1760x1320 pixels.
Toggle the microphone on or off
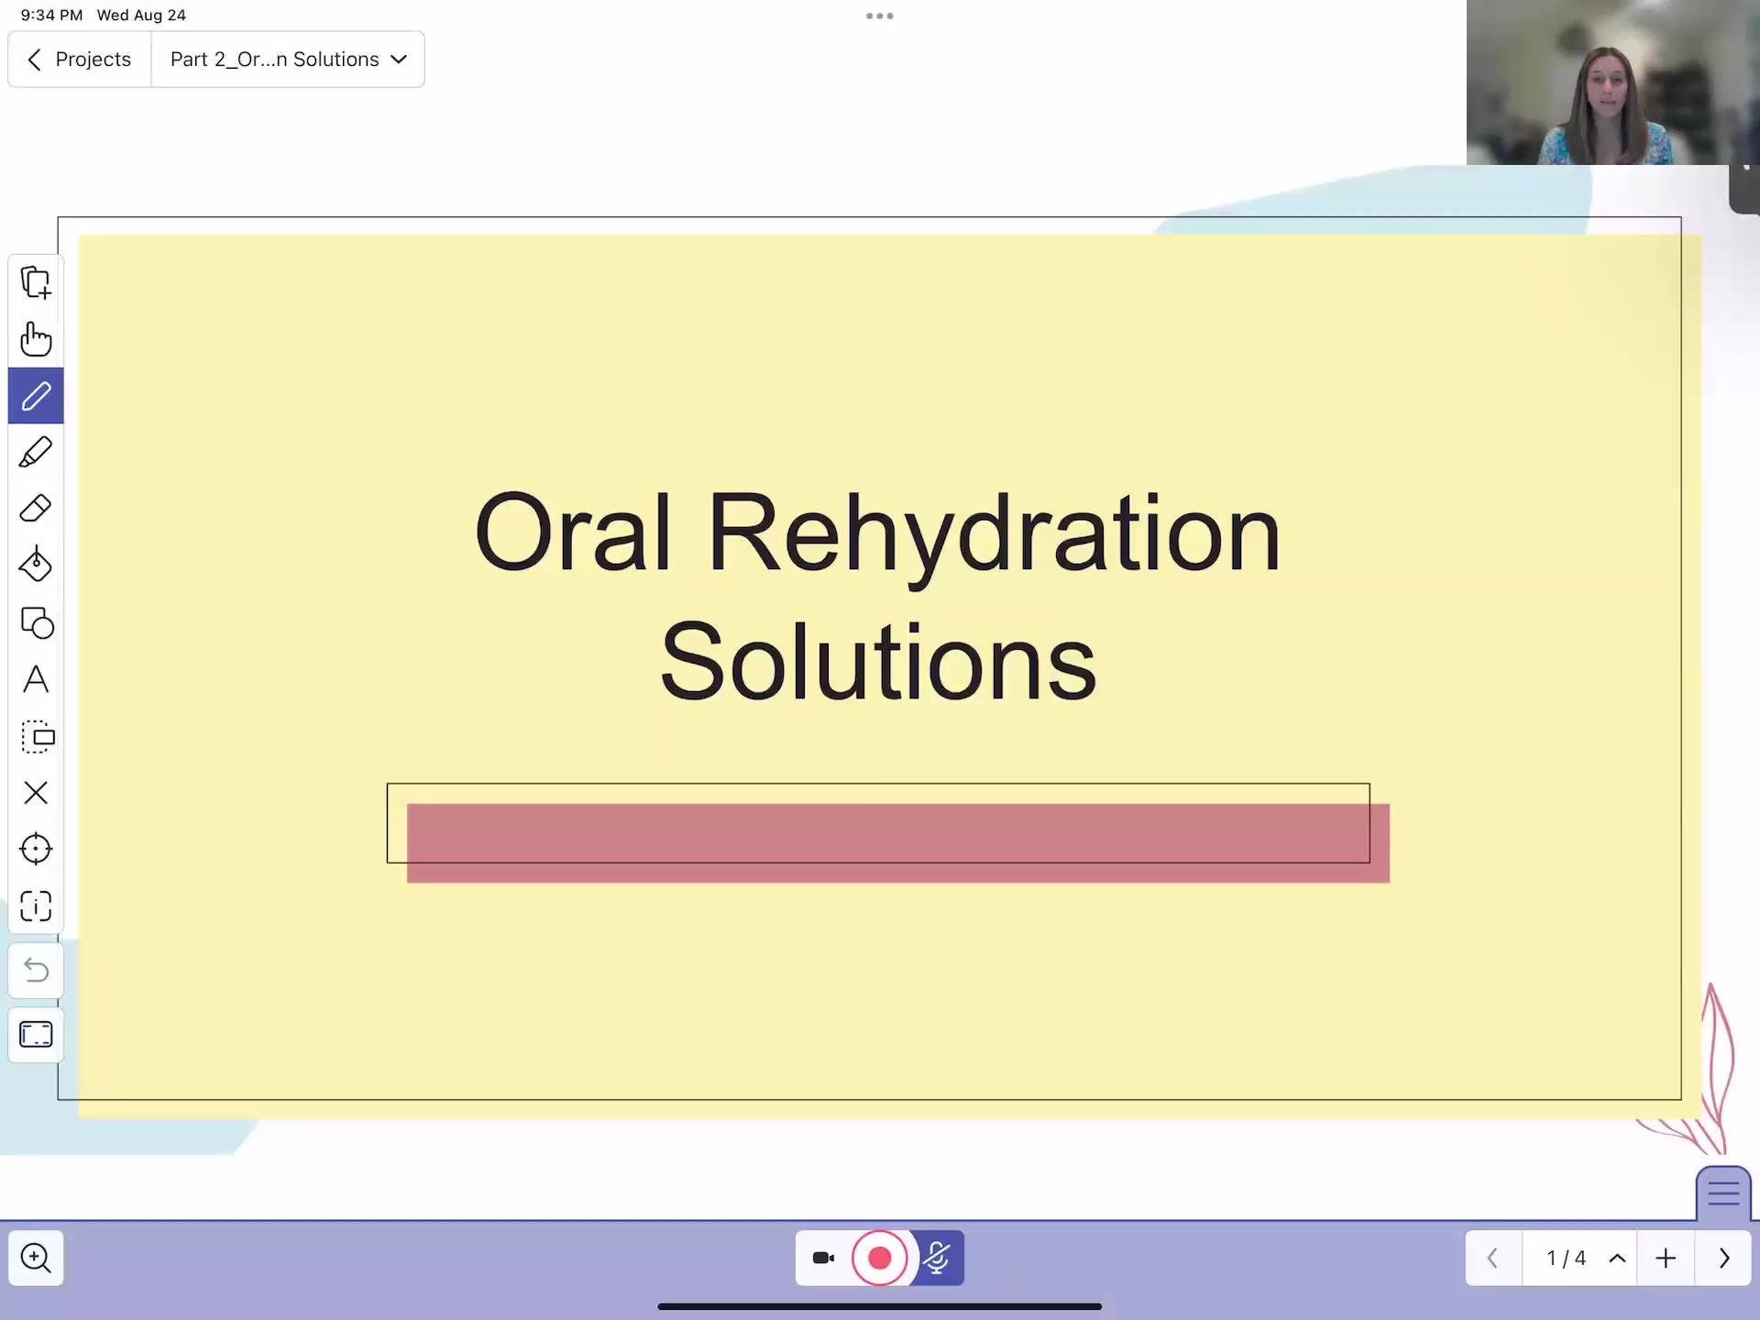click(x=937, y=1258)
